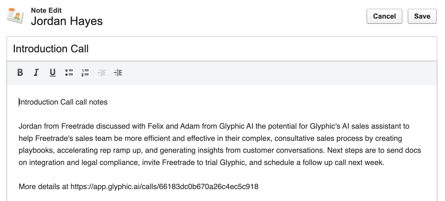Open the app.glyphic.ai calls URL

click(x=164, y=186)
